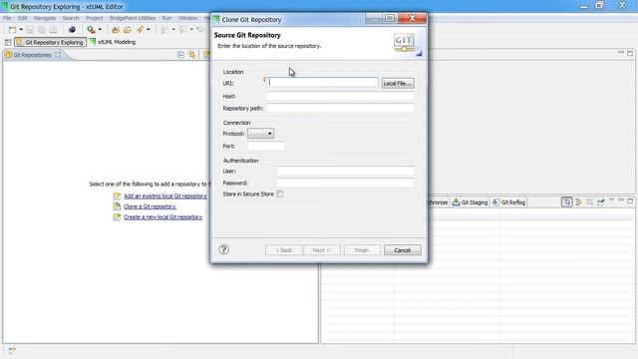Open the Edit menu
The image size is (638, 359).
pos(22,18)
